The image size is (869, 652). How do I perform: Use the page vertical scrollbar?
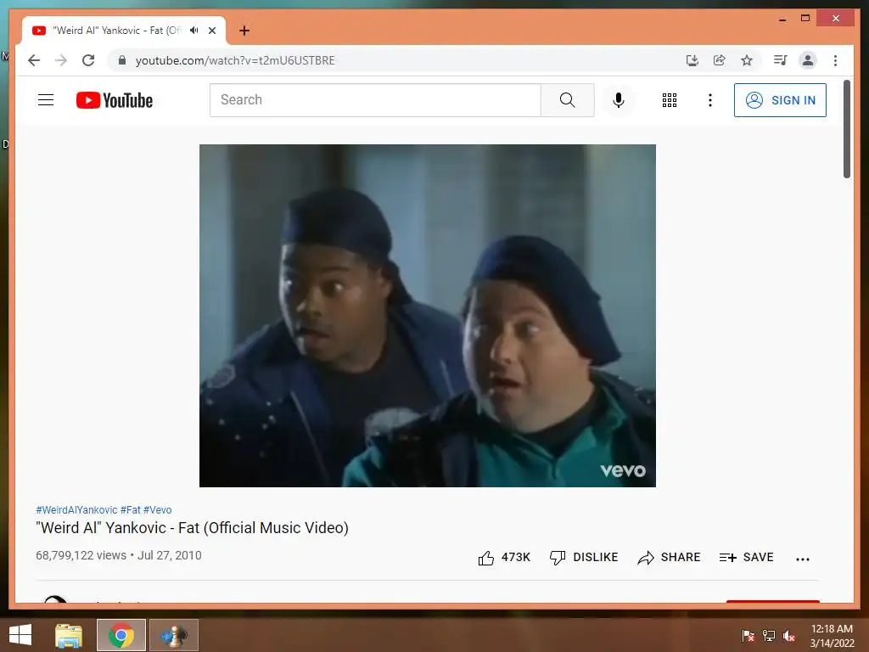[x=846, y=129]
